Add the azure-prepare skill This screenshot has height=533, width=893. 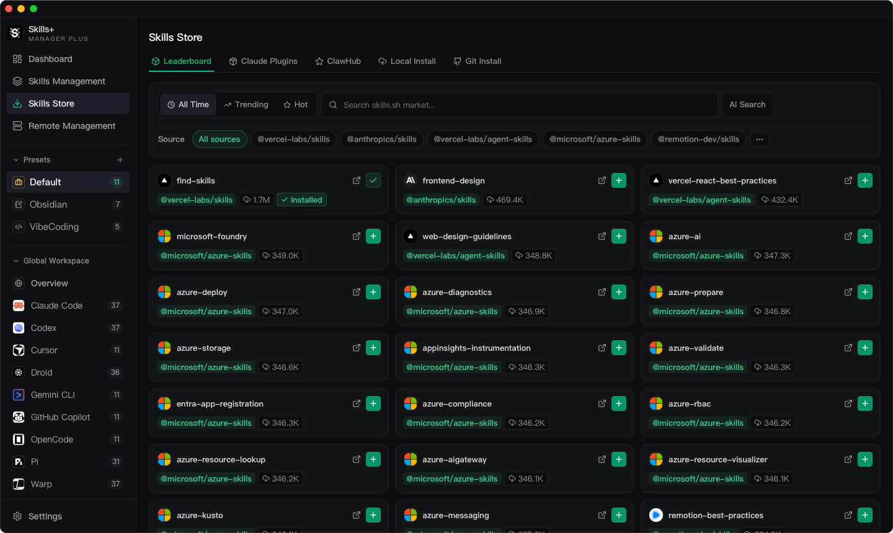click(865, 292)
